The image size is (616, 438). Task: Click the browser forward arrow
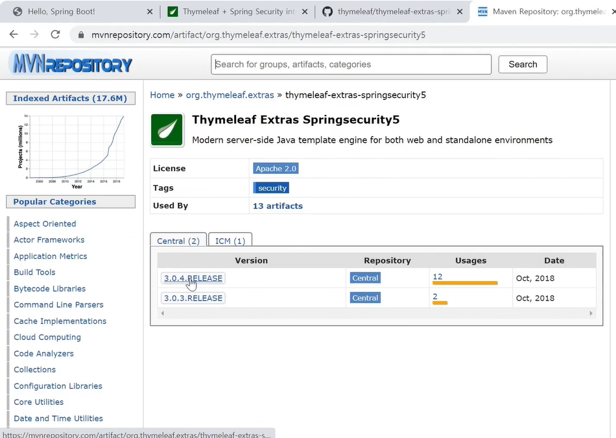pyautogui.click(x=34, y=34)
